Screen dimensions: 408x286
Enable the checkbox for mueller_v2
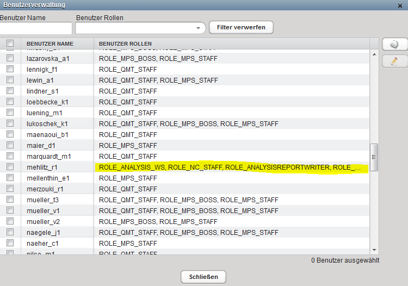tap(10, 222)
